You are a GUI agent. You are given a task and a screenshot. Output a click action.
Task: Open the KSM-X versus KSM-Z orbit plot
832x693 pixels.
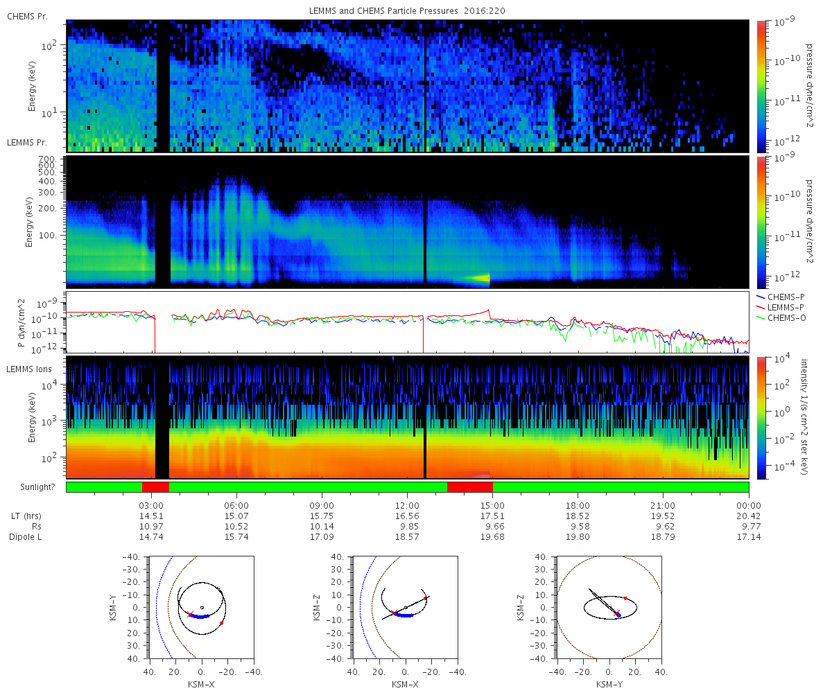[406, 607]
